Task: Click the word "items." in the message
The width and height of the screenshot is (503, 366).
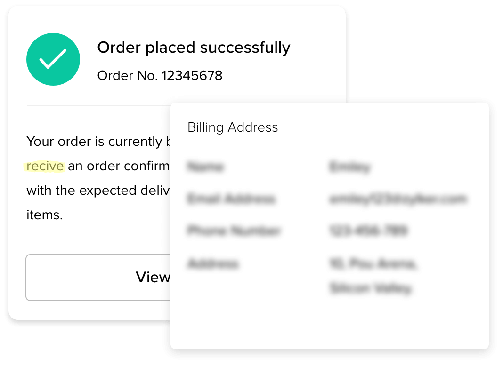Action: [x=44, y=215]
